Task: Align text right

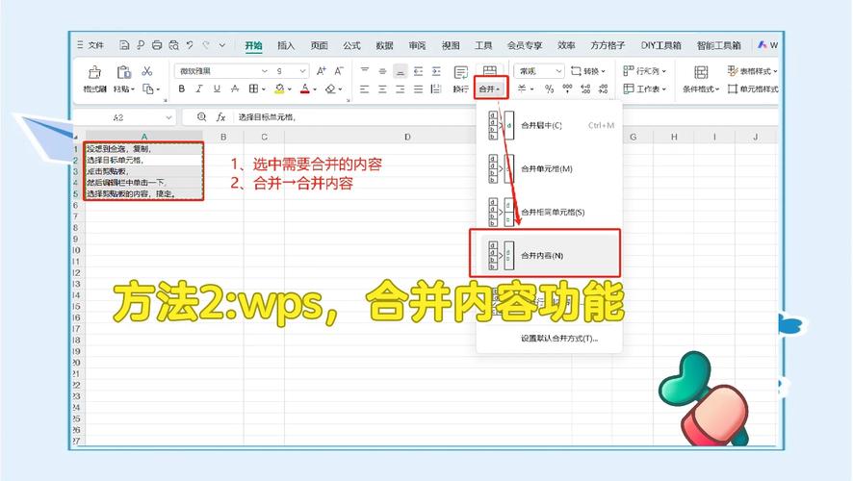Action: tap(401, 89)
